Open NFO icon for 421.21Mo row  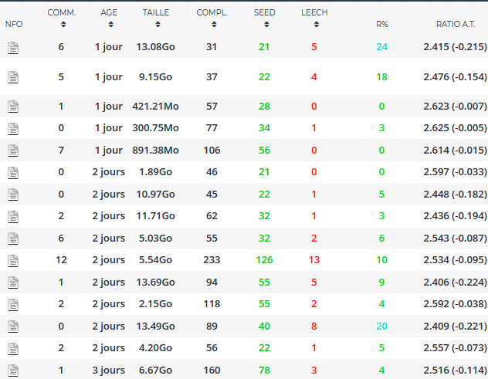(13, 107)
